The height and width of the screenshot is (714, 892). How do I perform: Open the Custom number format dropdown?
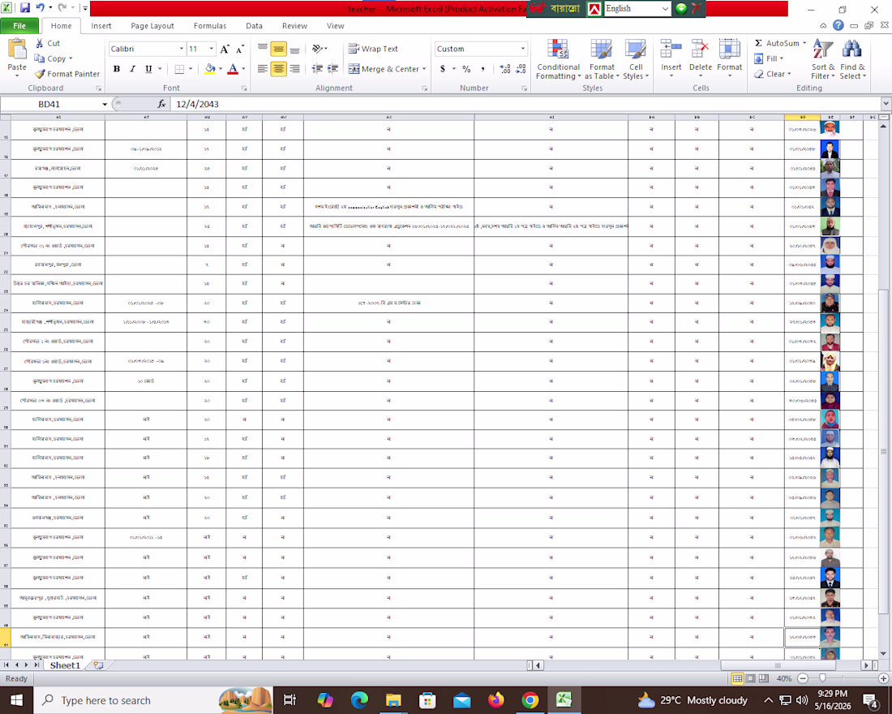click(x=523, y=49)
